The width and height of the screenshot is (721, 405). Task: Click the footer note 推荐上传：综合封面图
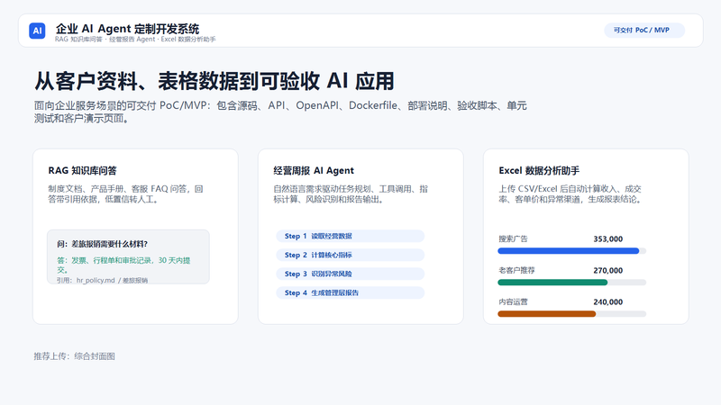[75, 355]
